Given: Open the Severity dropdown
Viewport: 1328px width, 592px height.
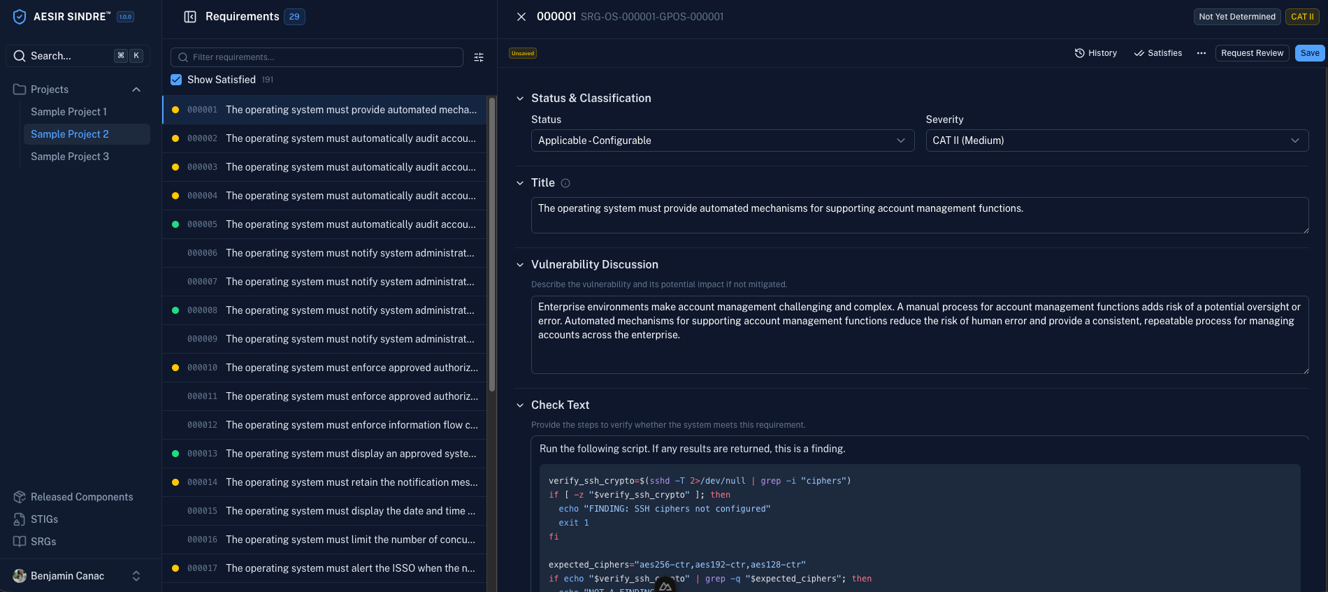Looking at the screenshot, I should 1117,140.
